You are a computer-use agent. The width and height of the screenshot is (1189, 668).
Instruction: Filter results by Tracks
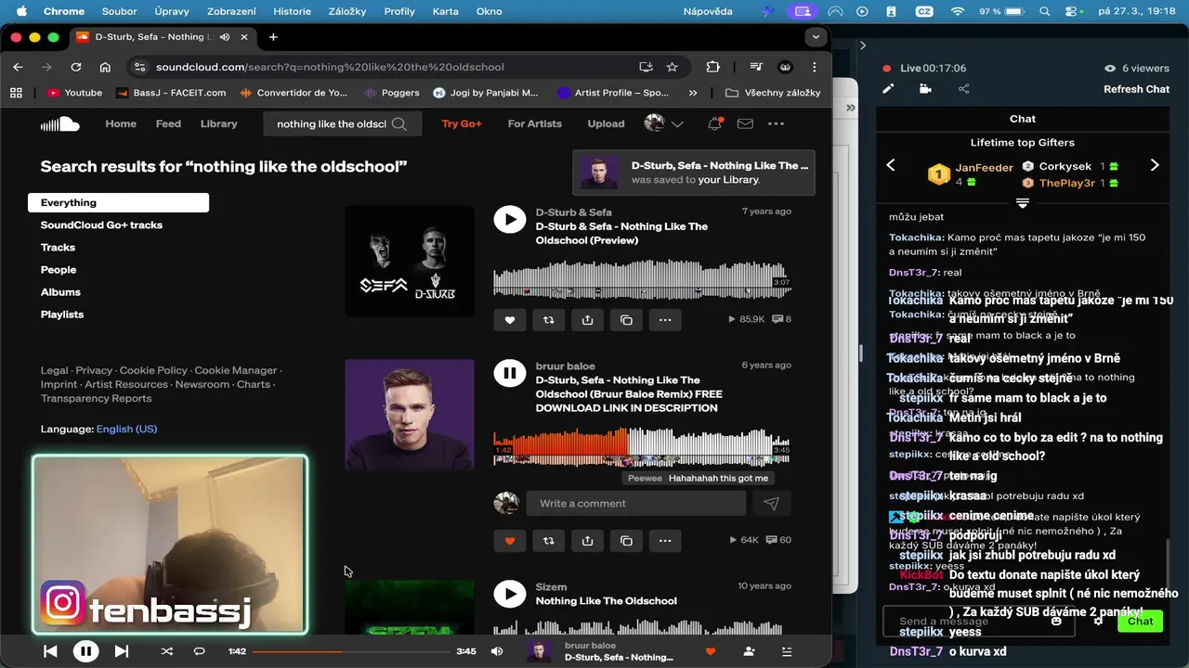click(x=58, y=248)
